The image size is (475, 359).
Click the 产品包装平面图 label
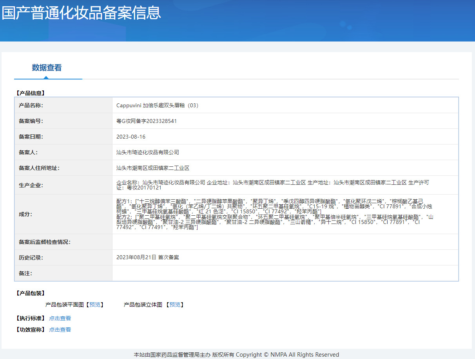65,305
